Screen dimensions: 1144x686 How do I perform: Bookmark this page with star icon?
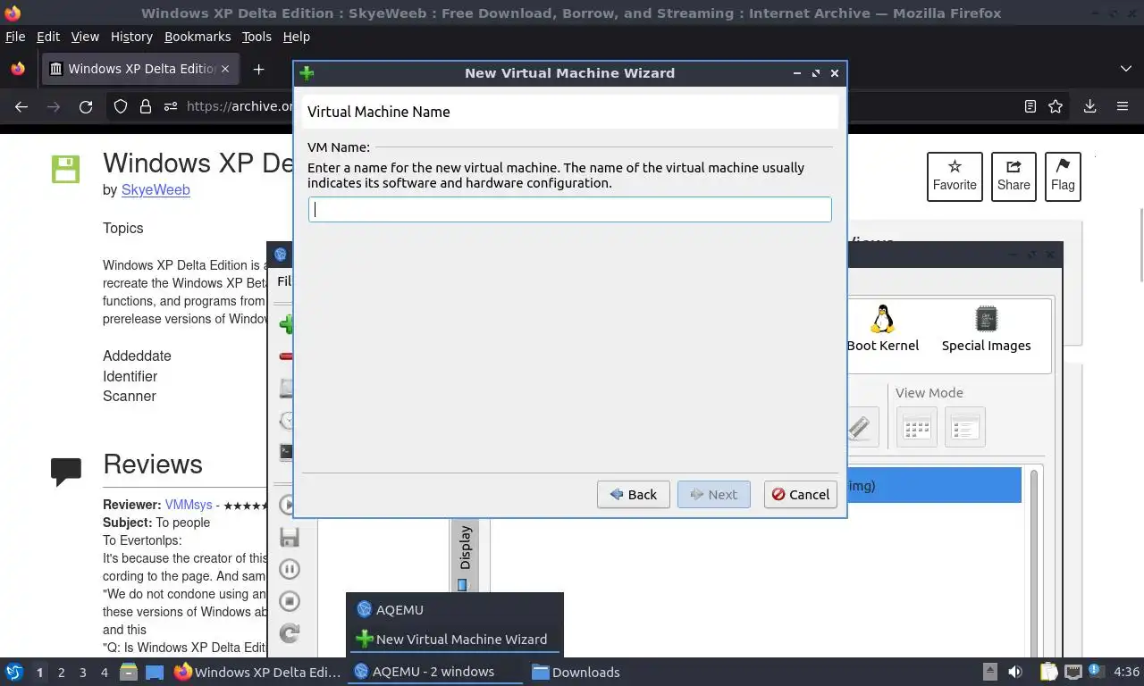(1056, 106)
